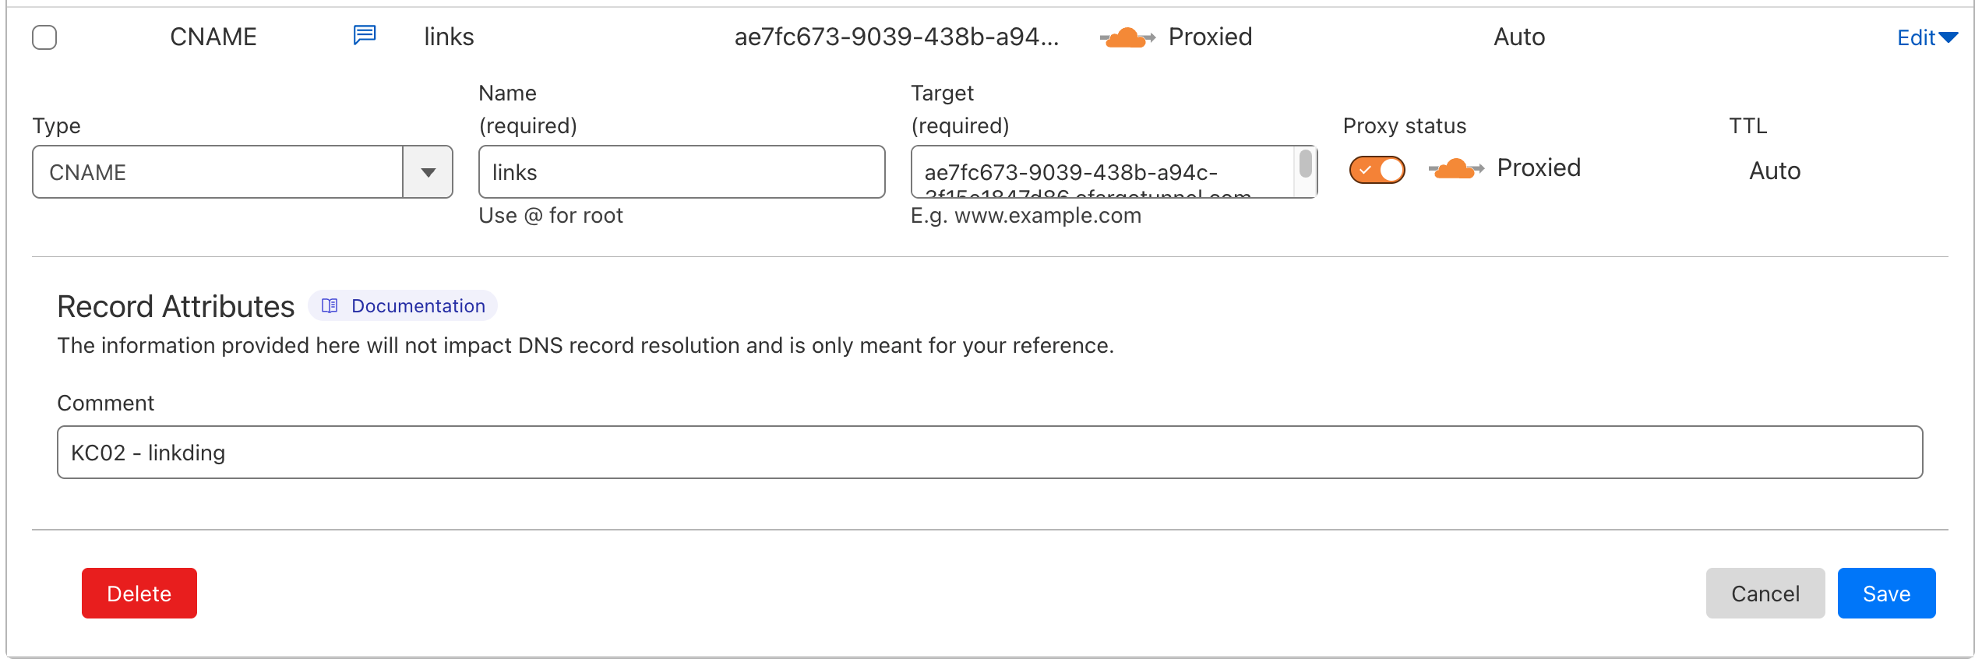This screenshot has width=1982, height=659.
Task: Save the DNS record changes
Action: click(x=1885, y=594)
